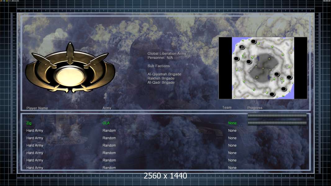Click the Personnel: N/A line
This screenshot has width=331, height=186.
click(160, 58)
